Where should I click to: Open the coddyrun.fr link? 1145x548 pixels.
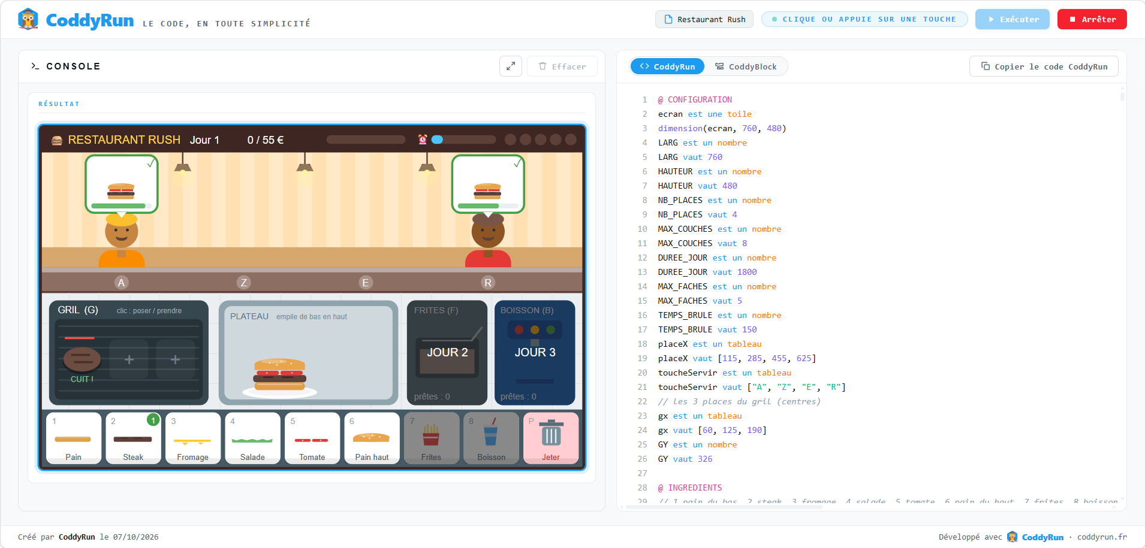click(1102, 537)
